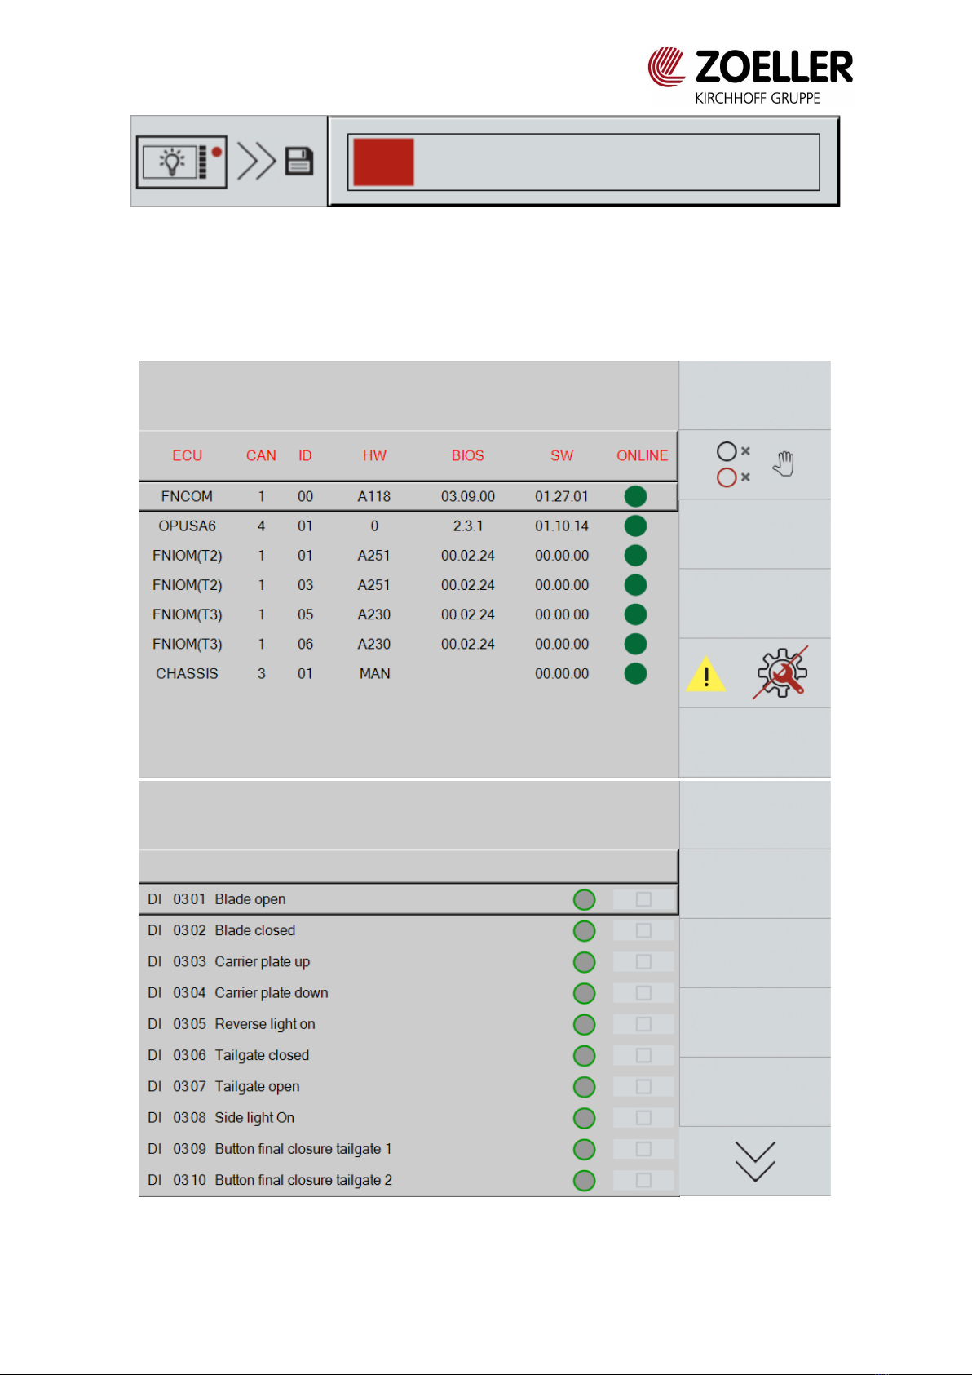
Task: Click online indicator of FNIOM(T3) ID 06
Action: pos(635,644)
